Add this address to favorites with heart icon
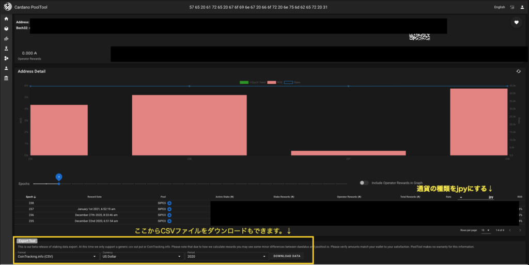Image resolution: width=529 pixels, height=265 pixels. tap(516, 22)
